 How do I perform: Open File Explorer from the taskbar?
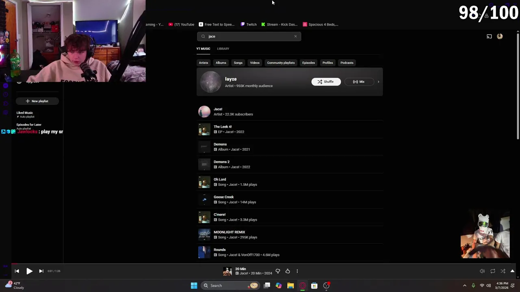click(x=290, y=286)
